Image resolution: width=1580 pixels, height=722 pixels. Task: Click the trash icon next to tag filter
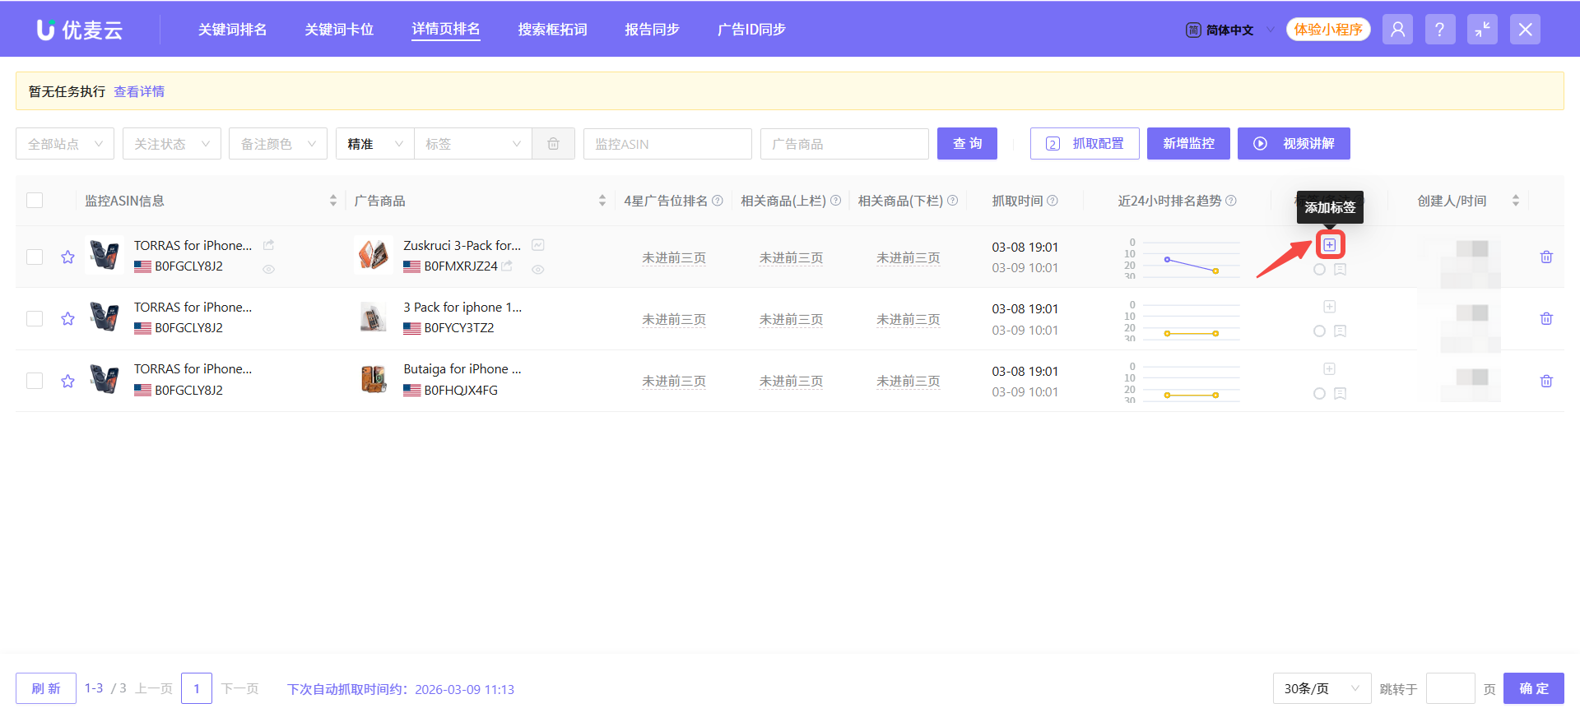pyautogui.click(x=553, y=144)
